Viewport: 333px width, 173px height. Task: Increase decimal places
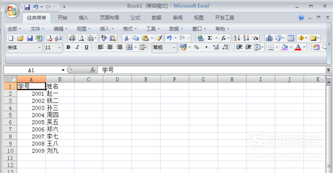(x=216, y=47)
